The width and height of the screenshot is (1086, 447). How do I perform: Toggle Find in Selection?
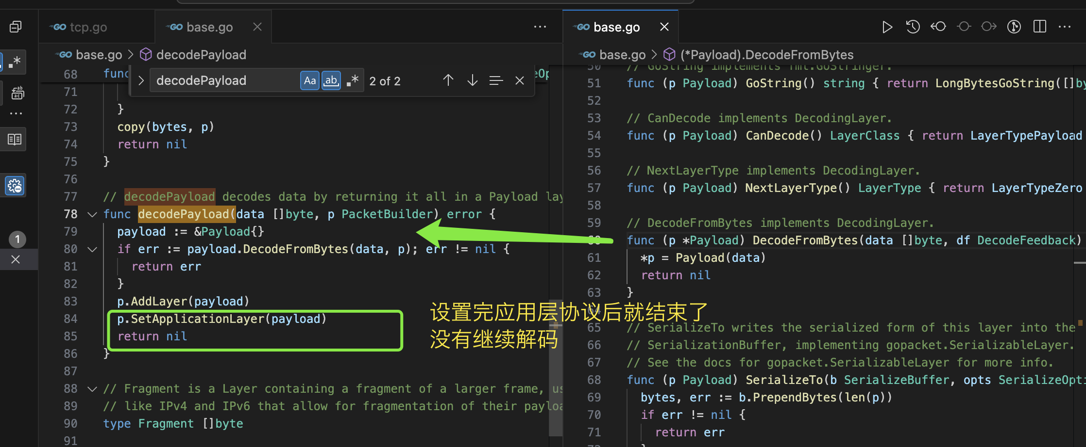496,80
